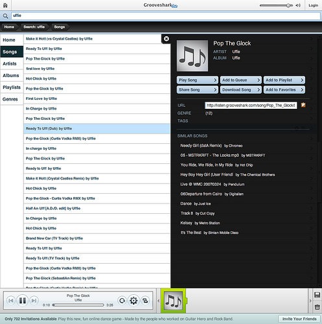322x324 pixels.
Task: Click the Share Song button
Action: coord(197,89)
